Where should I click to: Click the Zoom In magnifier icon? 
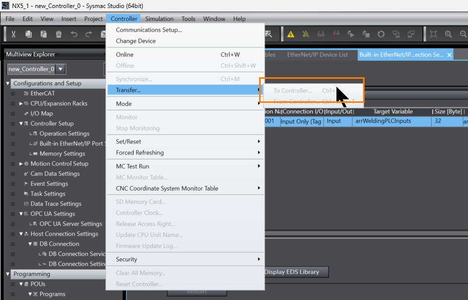tap(448, 35)
